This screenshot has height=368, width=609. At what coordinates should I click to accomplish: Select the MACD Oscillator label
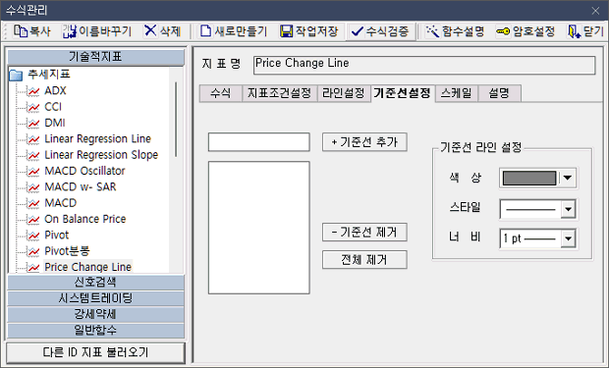pos(84,171)
